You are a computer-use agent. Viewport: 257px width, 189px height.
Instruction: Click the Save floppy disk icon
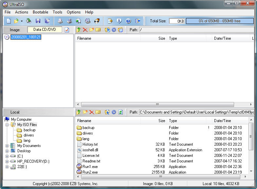38,21
